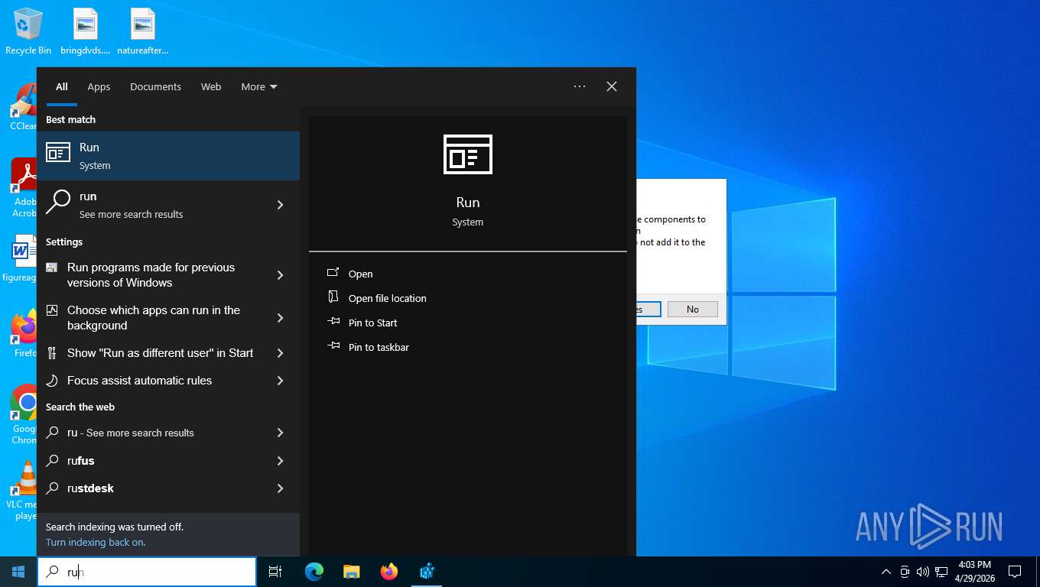The width and height of the screenshot is (1040, 587).
Task: Select the bringdvds desktop file
Action: point(86,32)
